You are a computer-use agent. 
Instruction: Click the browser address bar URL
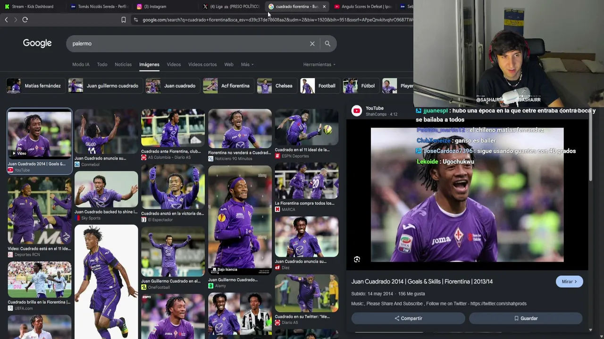(x=277, y=20)
